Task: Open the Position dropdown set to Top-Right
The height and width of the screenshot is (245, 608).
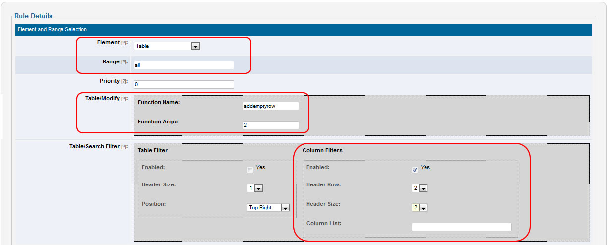Action: [268, 208]
